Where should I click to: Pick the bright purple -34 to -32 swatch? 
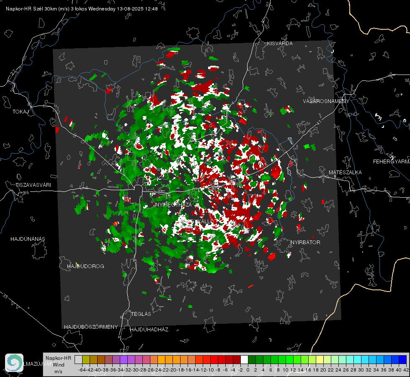[124, 359]
